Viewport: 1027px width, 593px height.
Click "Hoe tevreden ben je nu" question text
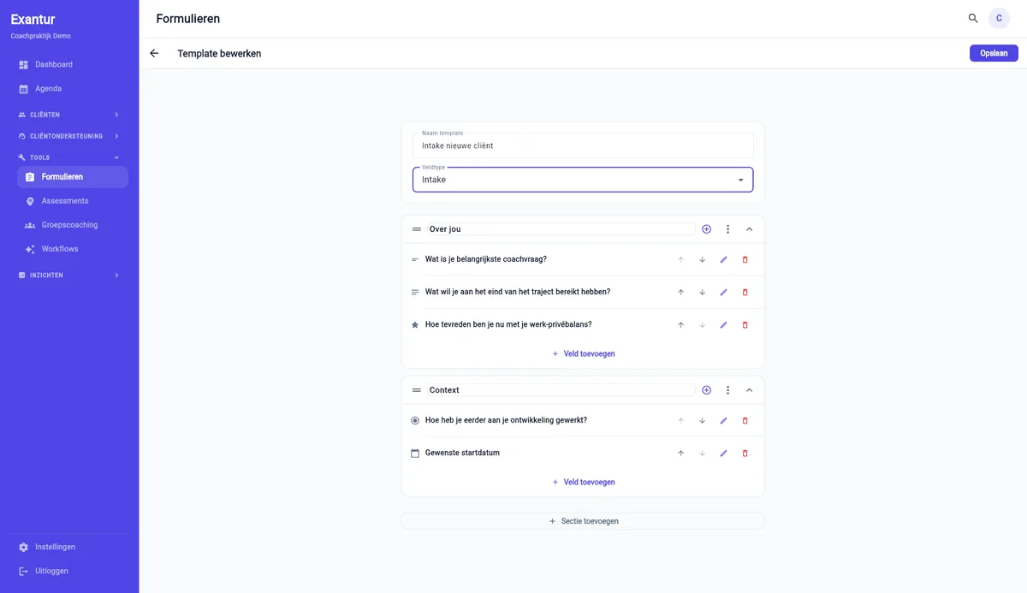[x=508, y=325]
